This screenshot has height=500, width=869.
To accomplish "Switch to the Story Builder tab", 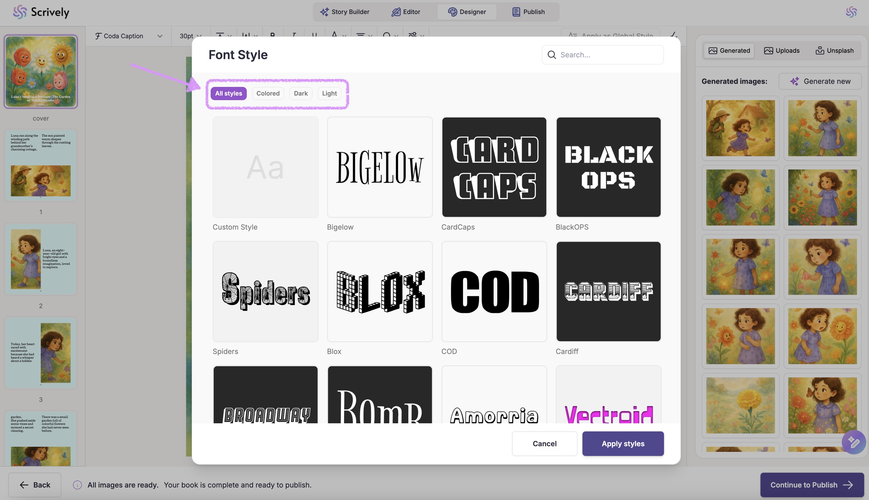I will click(345, 12).
